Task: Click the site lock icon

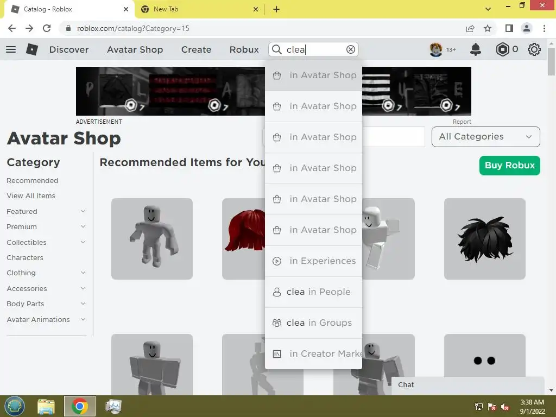Action: point(68,28)
